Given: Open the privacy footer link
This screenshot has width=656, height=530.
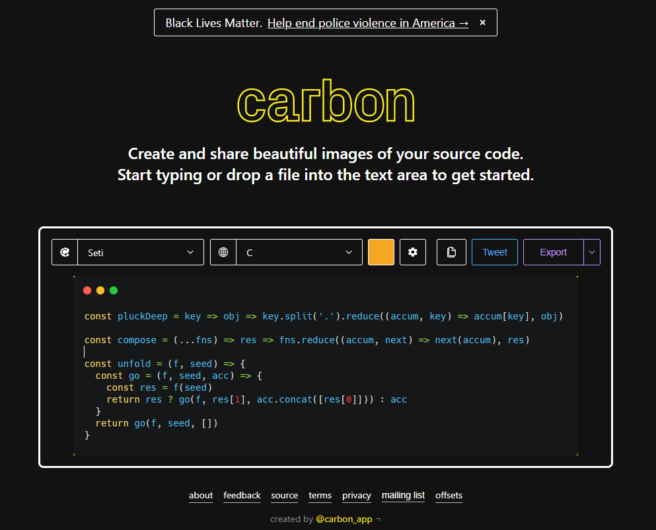Looking at the screenshot, I should [357, 495].
